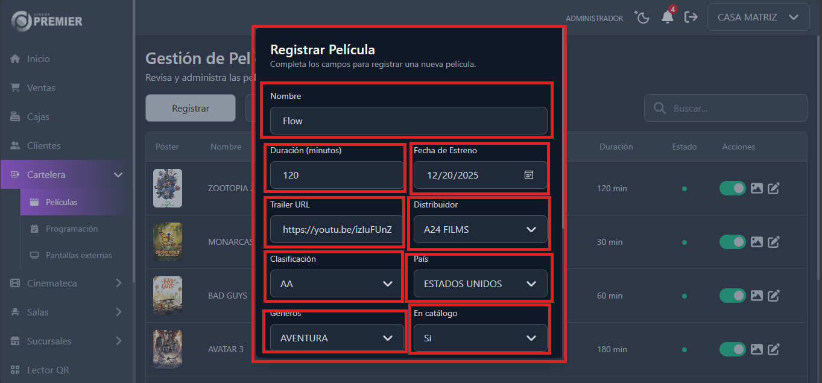The width and height of the screenshot is (822, 383).
Task: Open the Clasificación AA dropdown
Action: (x=337, y=283)
